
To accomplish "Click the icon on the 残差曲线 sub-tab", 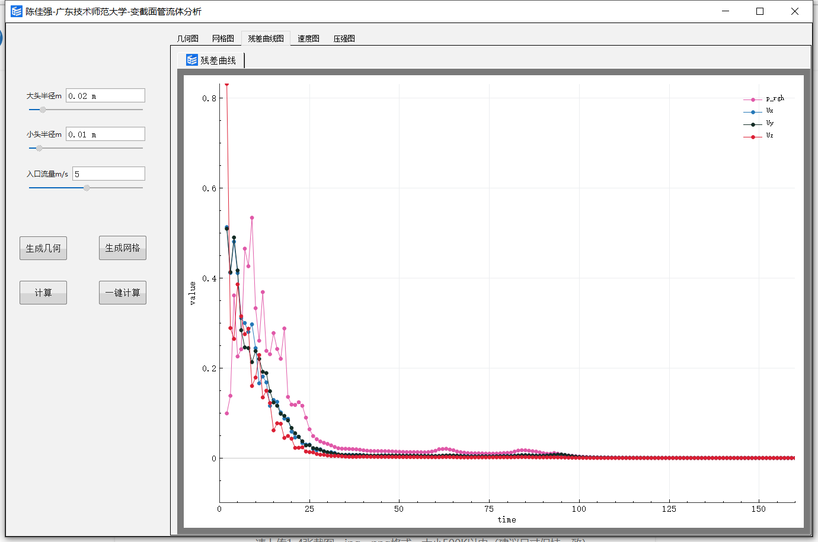I will 192,60.
